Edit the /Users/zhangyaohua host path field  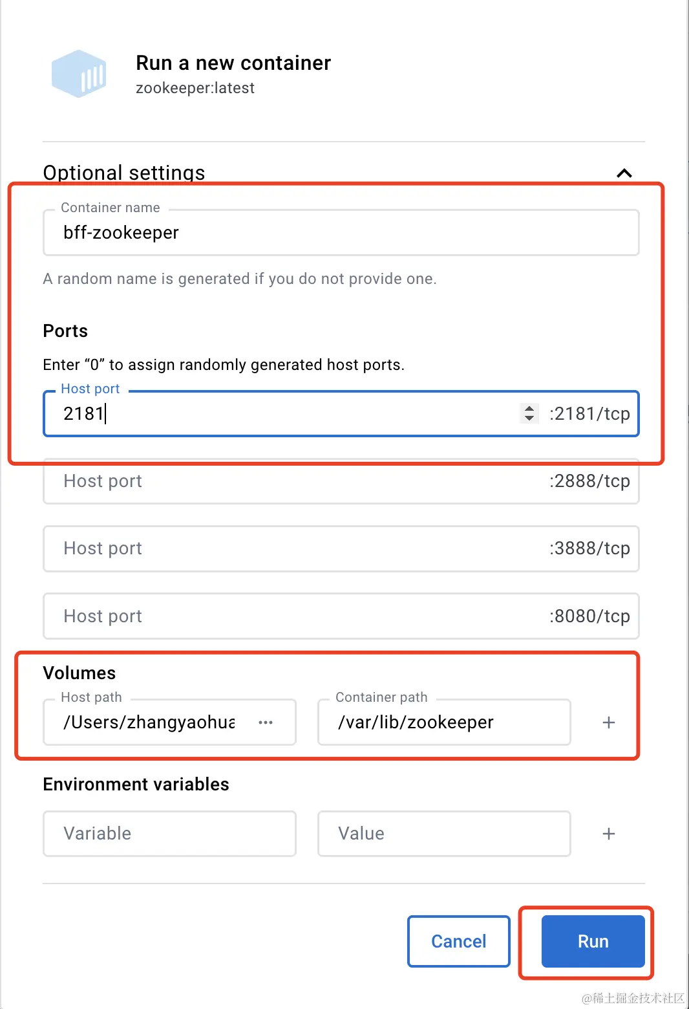pos(149,722)
